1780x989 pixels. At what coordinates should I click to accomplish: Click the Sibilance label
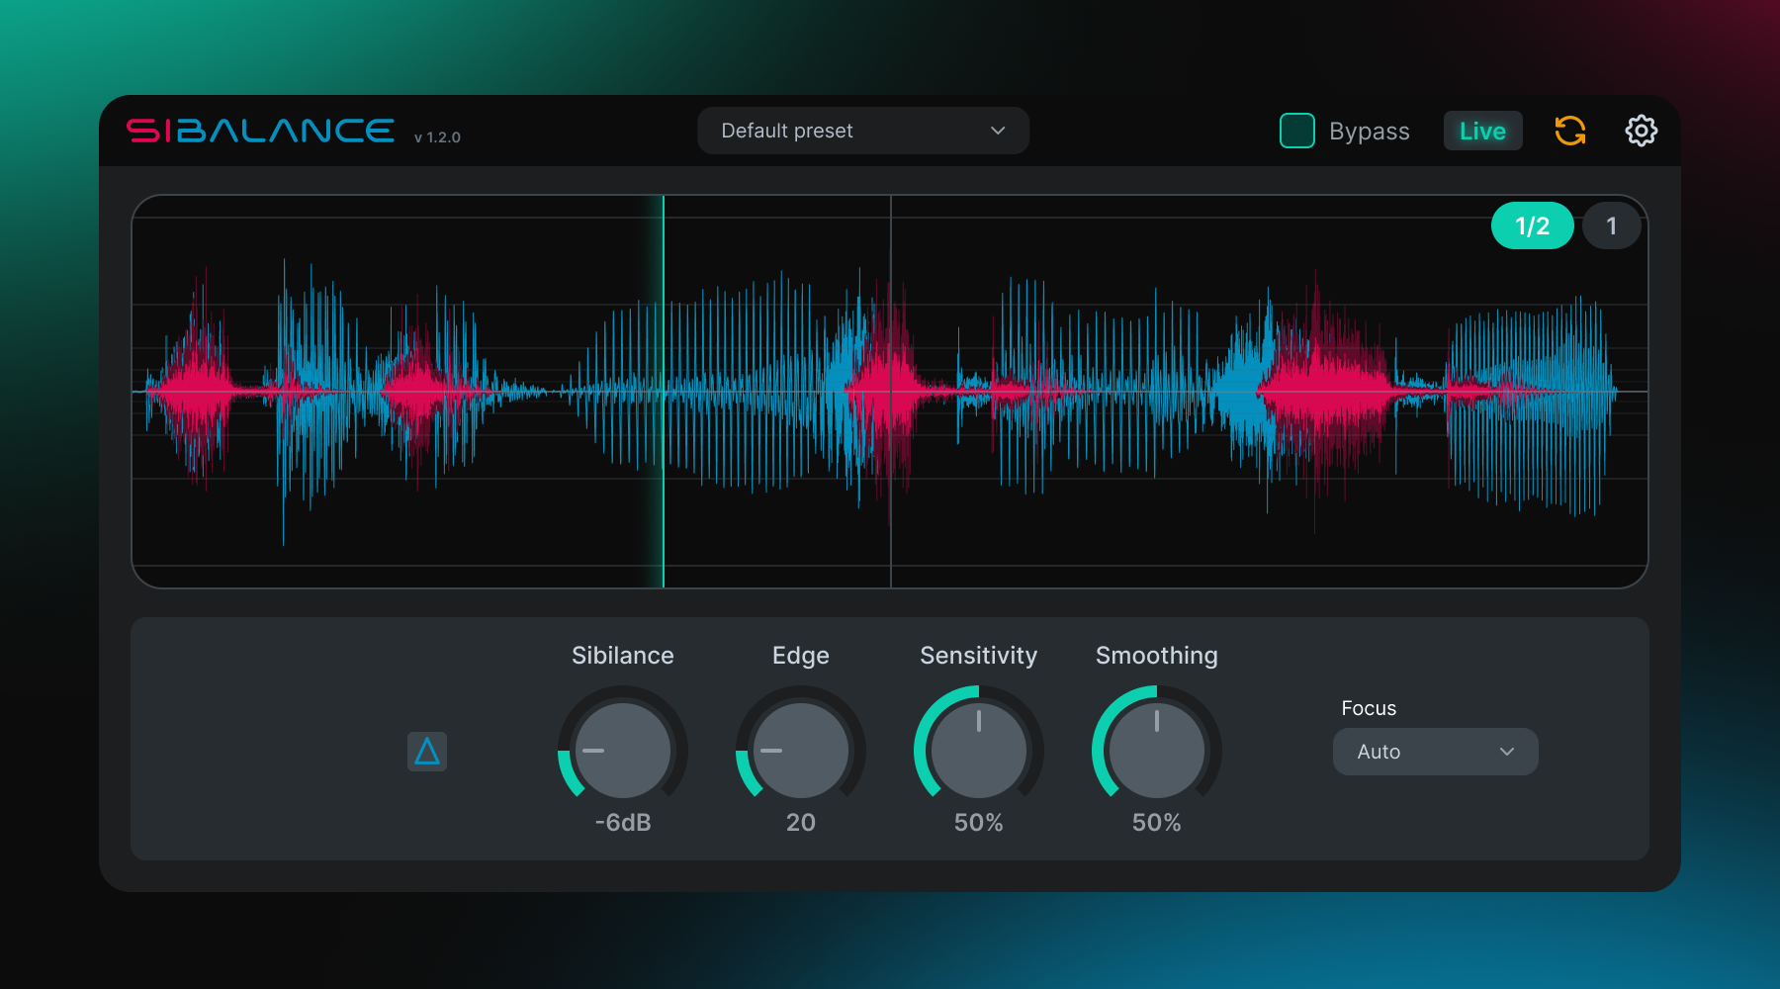(623, 656)
